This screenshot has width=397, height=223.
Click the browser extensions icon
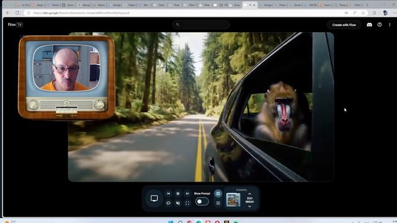[375, 12]
